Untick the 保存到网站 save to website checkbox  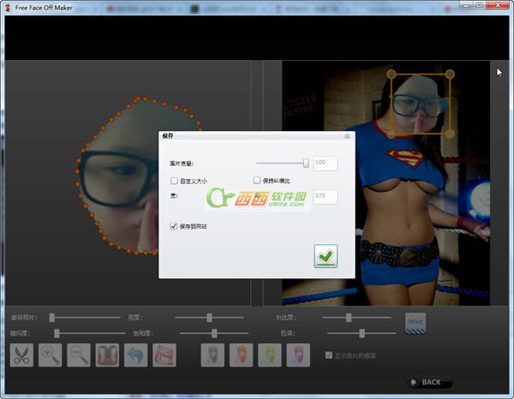[x=174, y=226]
